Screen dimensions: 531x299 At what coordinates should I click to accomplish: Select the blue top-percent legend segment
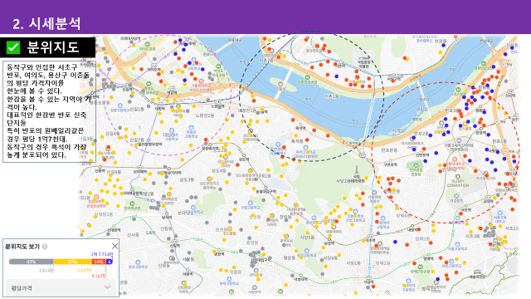click(x=109, y=262)
